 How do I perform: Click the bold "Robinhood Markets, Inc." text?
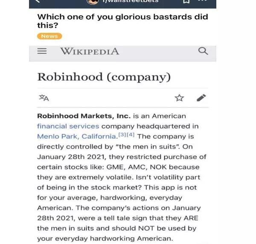pyautogui.click(x=84, y=116)
